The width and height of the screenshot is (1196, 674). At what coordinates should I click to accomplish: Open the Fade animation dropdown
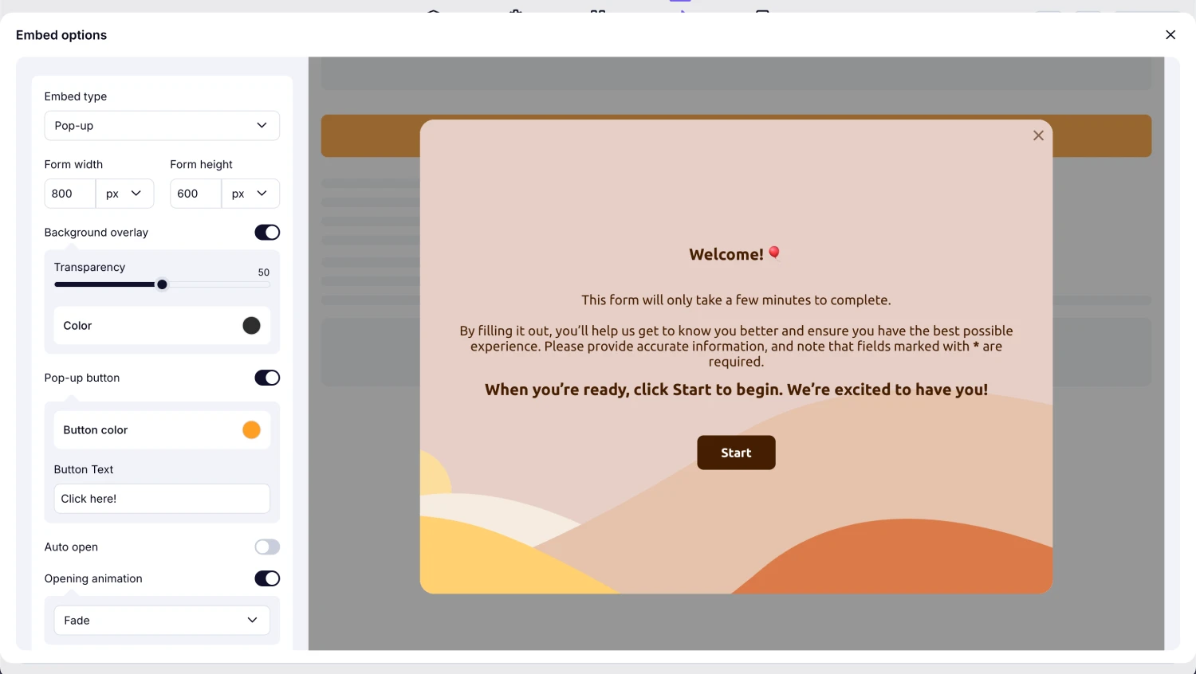coord(162,620)
